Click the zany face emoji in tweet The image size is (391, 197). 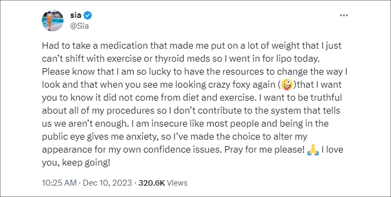287,85
